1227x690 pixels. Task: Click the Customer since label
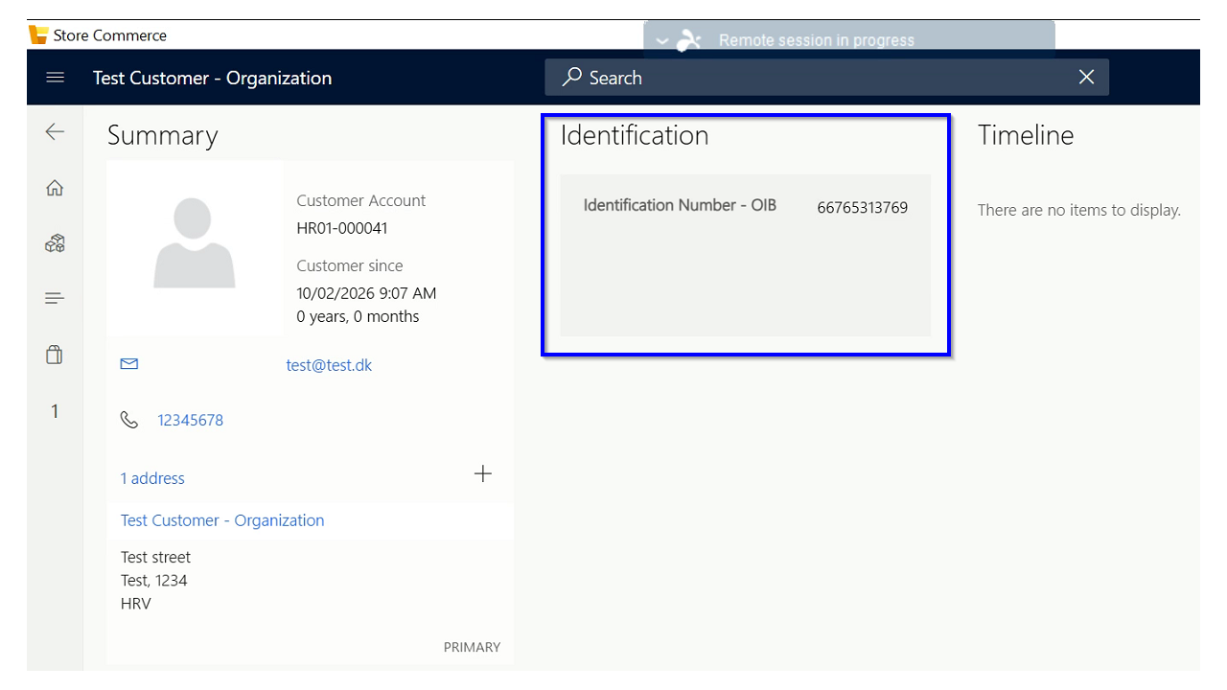click(x=350, y=265)
